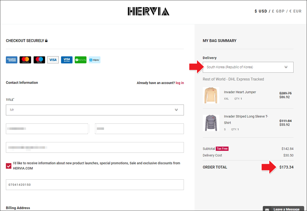This screenshot has width=307, height=211.
Task: Open the Title dropdown showing Mr
Action: [95, 110]
